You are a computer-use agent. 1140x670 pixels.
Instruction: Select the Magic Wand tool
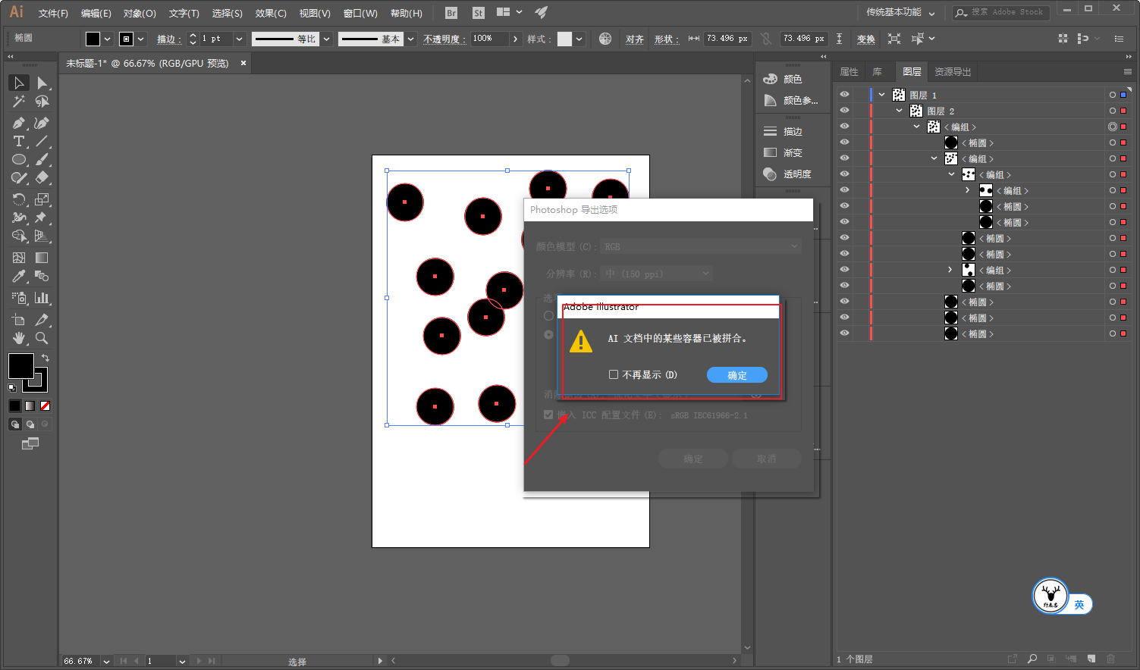tap(19, 101)
